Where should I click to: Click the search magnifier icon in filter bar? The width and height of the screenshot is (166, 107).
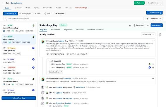tap(6, 19)
